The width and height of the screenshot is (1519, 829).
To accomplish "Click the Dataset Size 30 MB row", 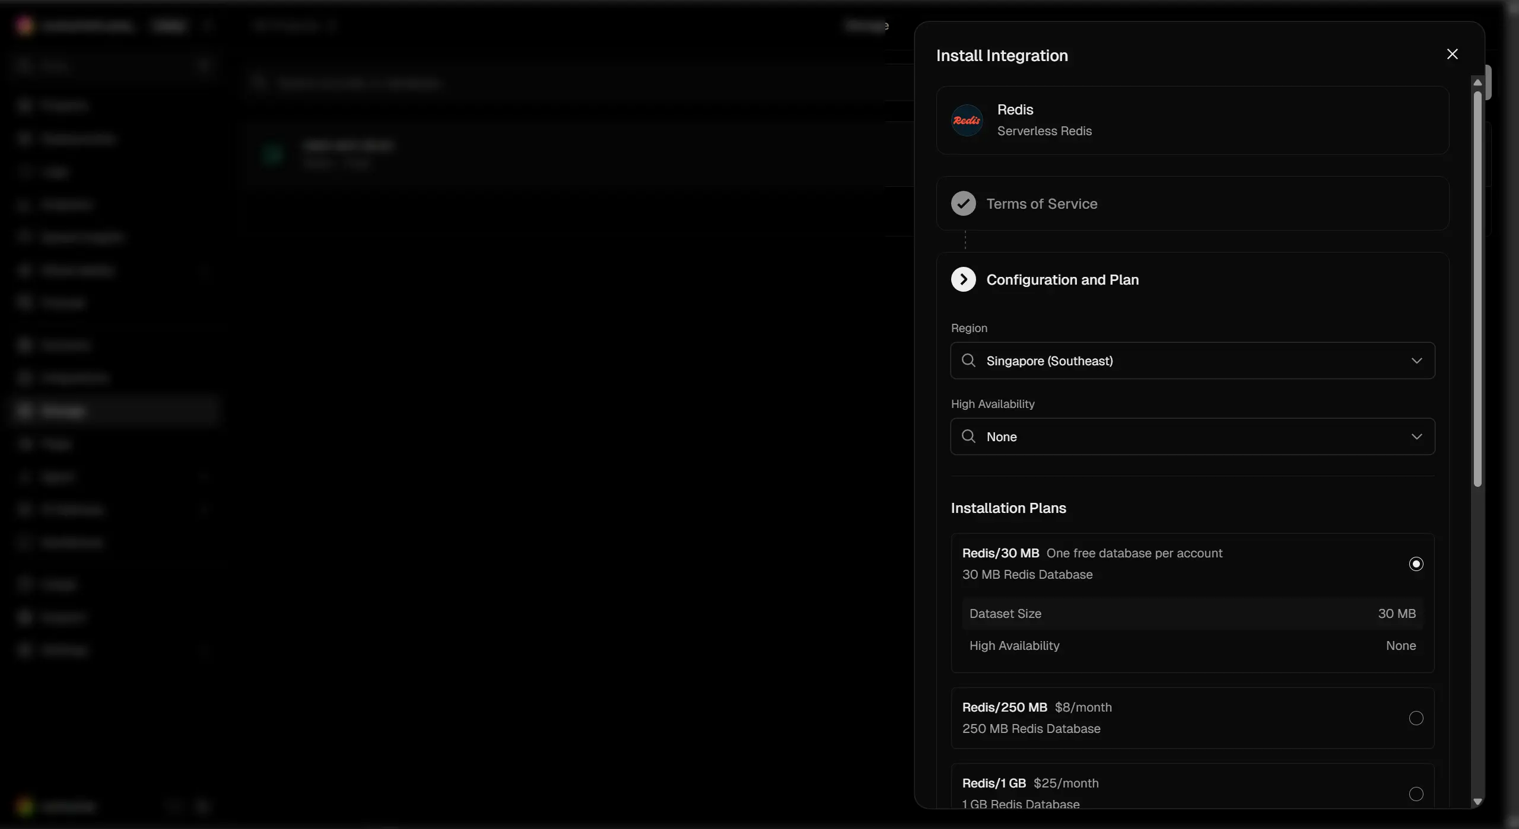I will (1191, 614).
